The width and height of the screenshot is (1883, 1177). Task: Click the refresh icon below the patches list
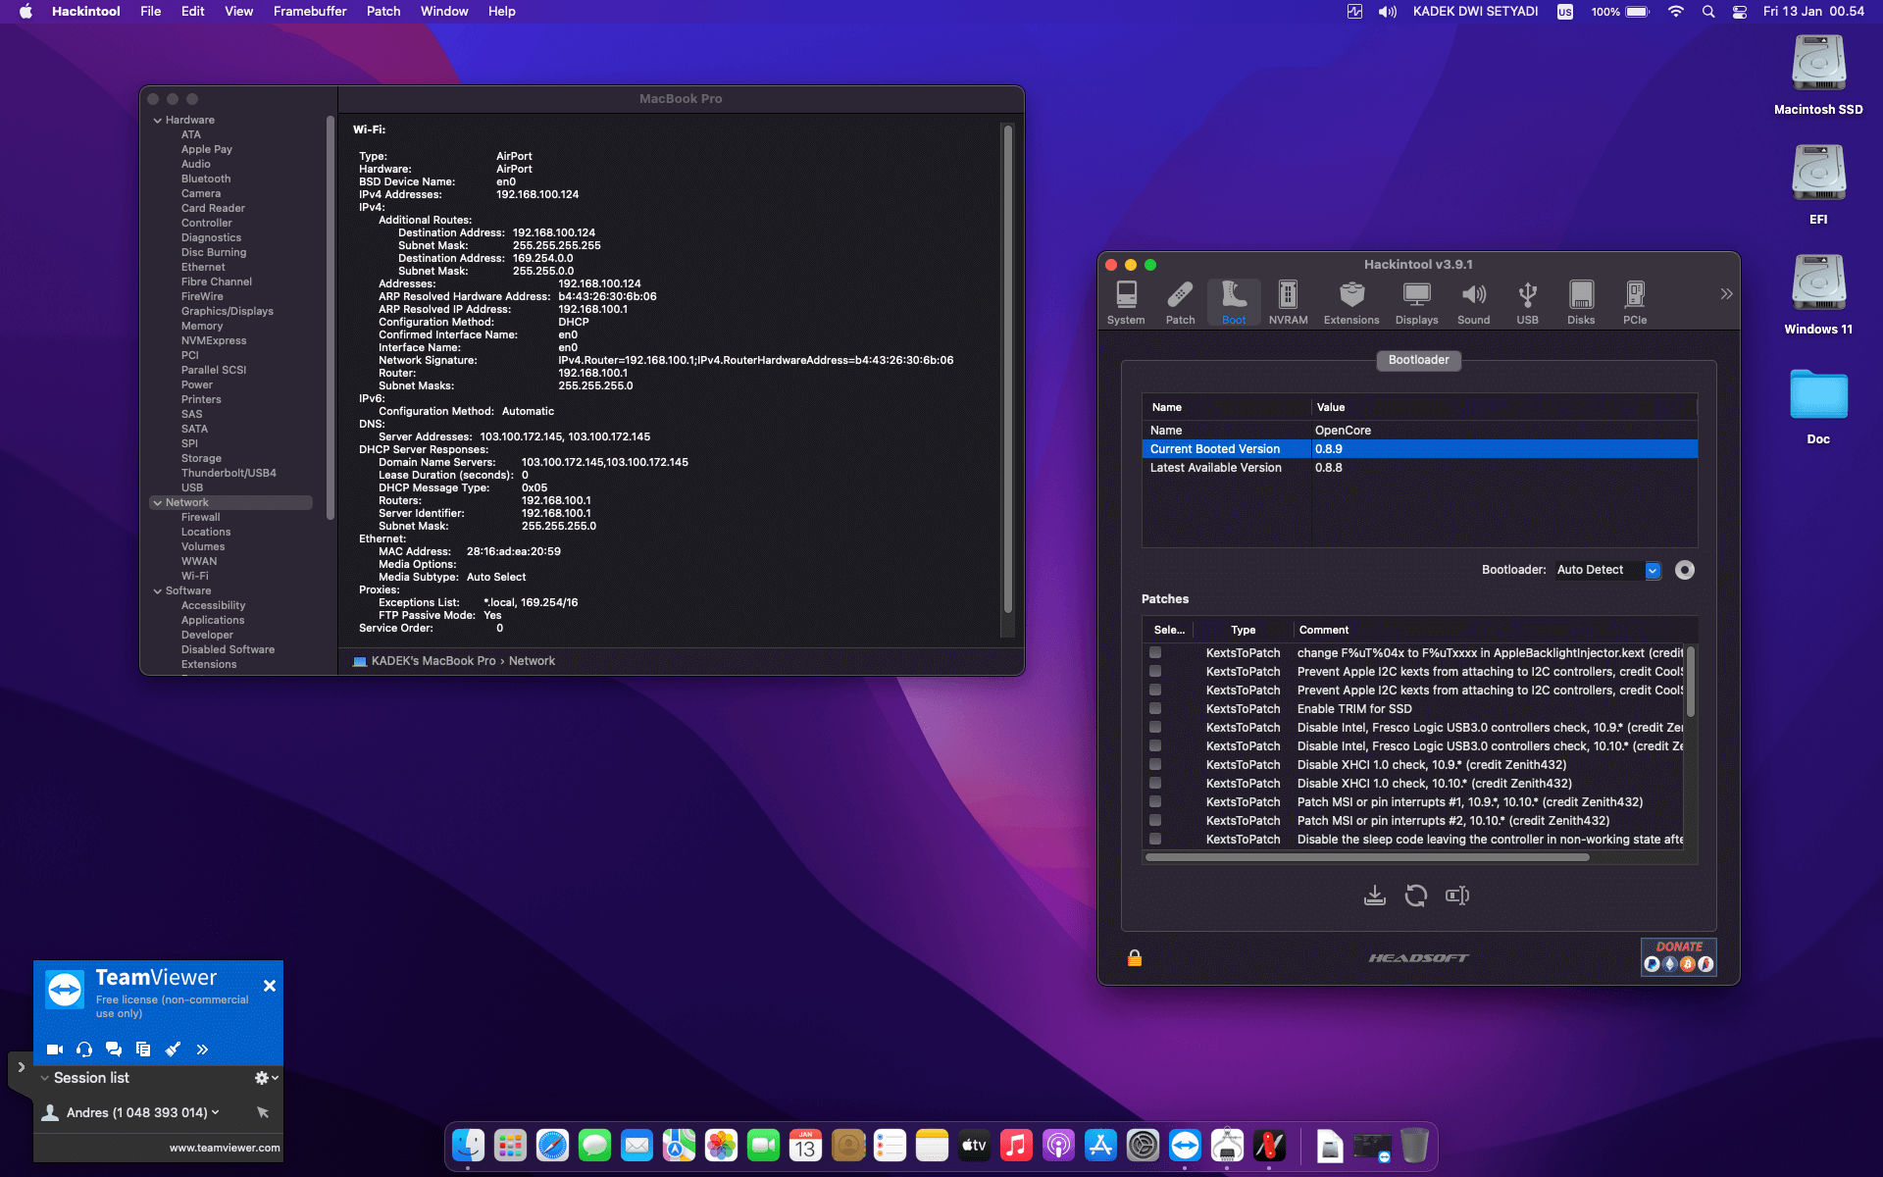(1415, 895)
